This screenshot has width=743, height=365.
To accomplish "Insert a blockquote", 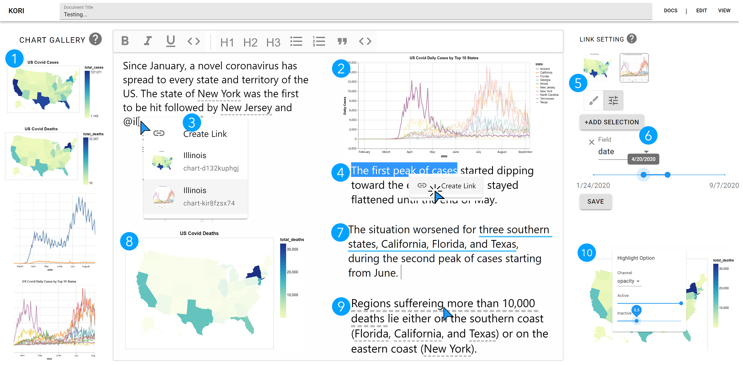I will [x=342, y=41].
